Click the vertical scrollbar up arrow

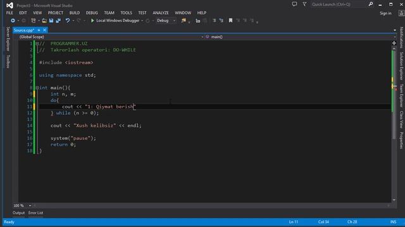click(x=394, y=48)
